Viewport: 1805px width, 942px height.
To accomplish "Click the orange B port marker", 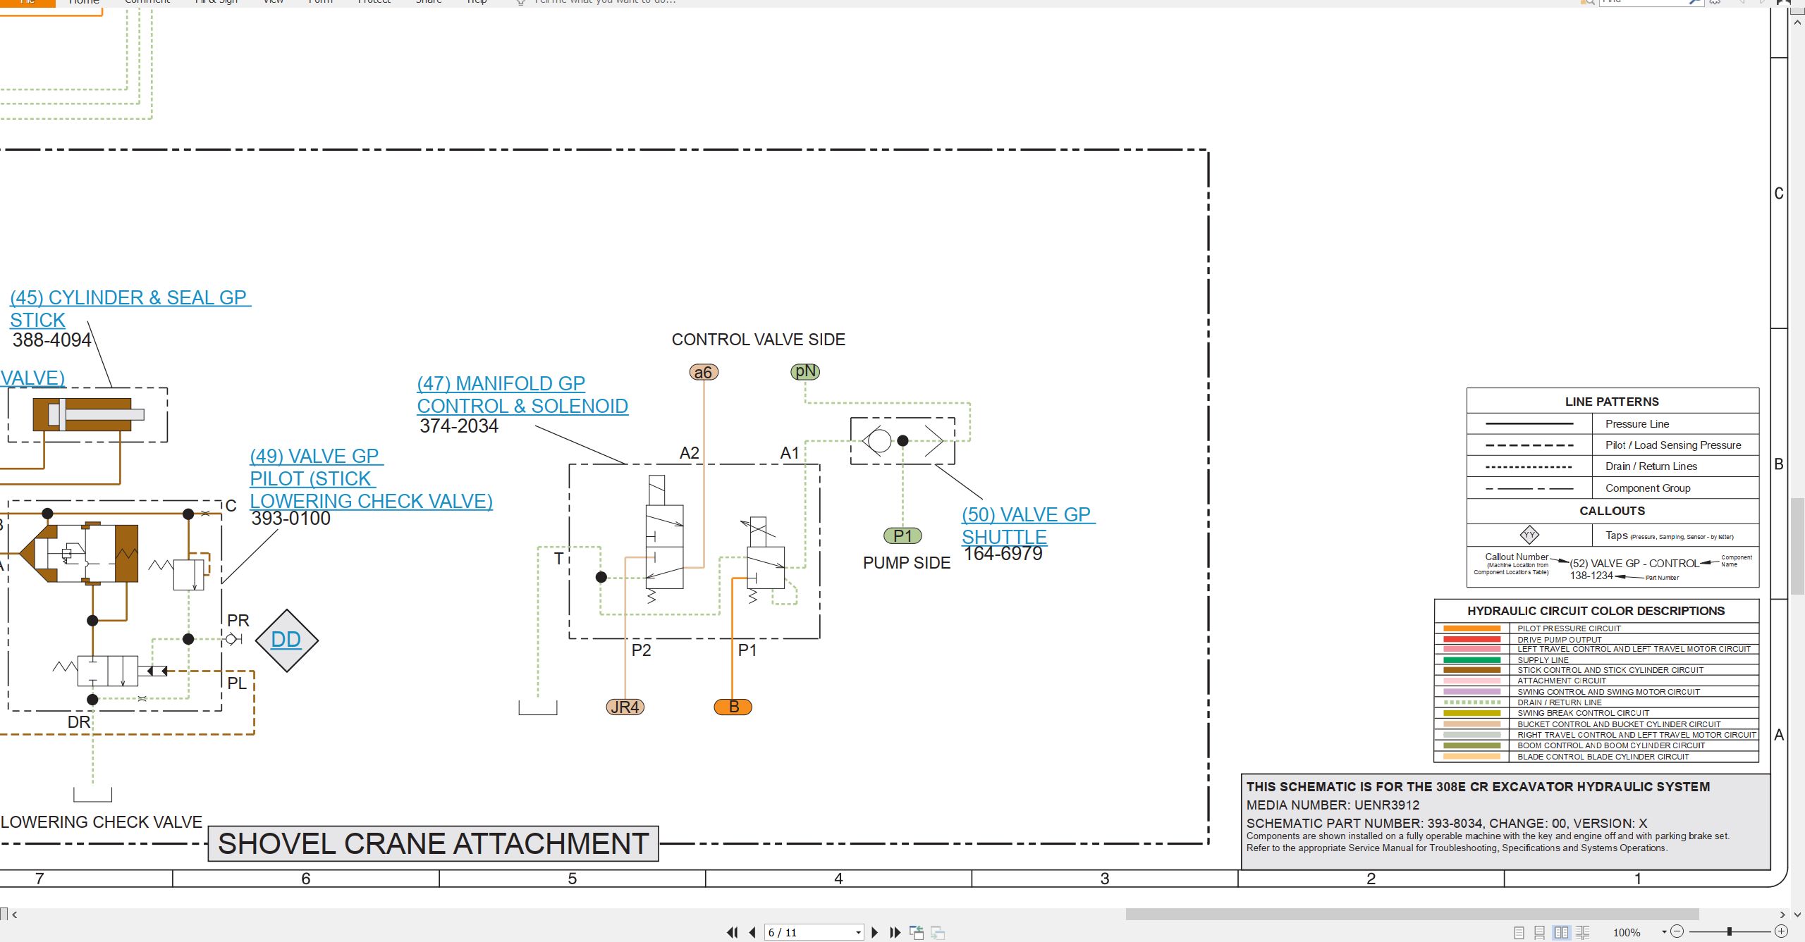I will [733, 707].
